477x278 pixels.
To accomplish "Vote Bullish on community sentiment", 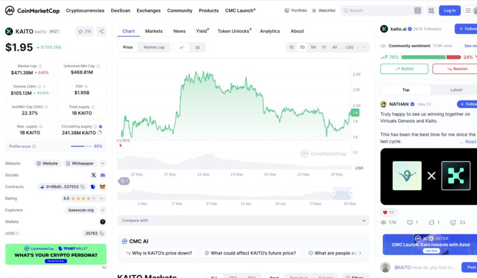I will pyautogui.click(x=403, y=69).
